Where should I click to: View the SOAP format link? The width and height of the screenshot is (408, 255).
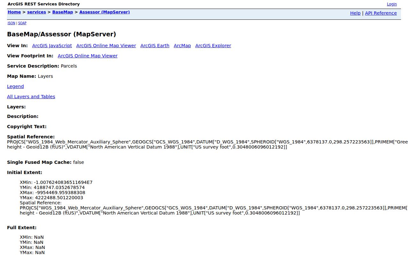coord(22,23)
